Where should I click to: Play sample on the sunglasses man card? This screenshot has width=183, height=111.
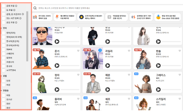click(x=57, y=42)
